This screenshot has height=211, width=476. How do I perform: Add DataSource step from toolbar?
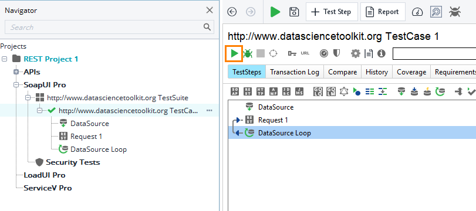click(401, 91)
